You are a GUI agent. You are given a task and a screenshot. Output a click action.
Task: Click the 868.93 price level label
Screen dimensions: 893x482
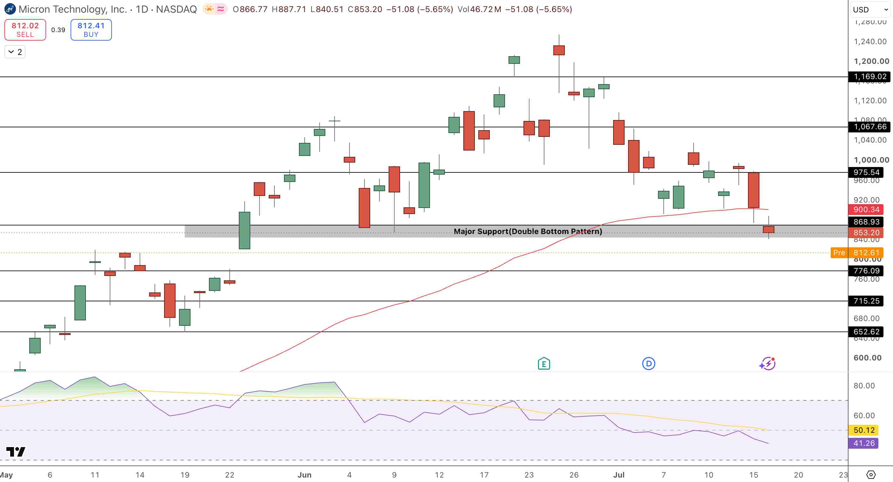866,222
